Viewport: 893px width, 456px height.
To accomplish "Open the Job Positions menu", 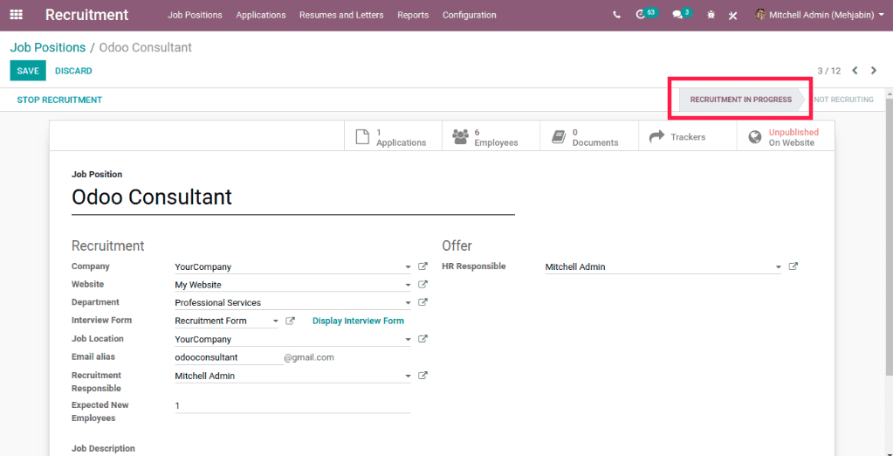I will tap(195, 15).
